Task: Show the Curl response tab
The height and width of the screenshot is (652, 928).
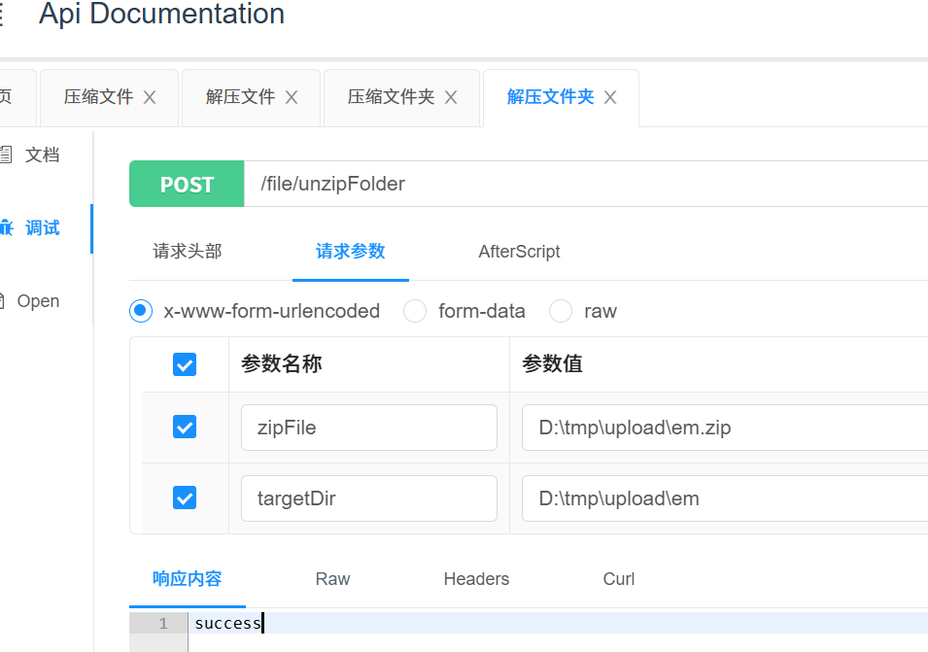Action: coord(618,578)
